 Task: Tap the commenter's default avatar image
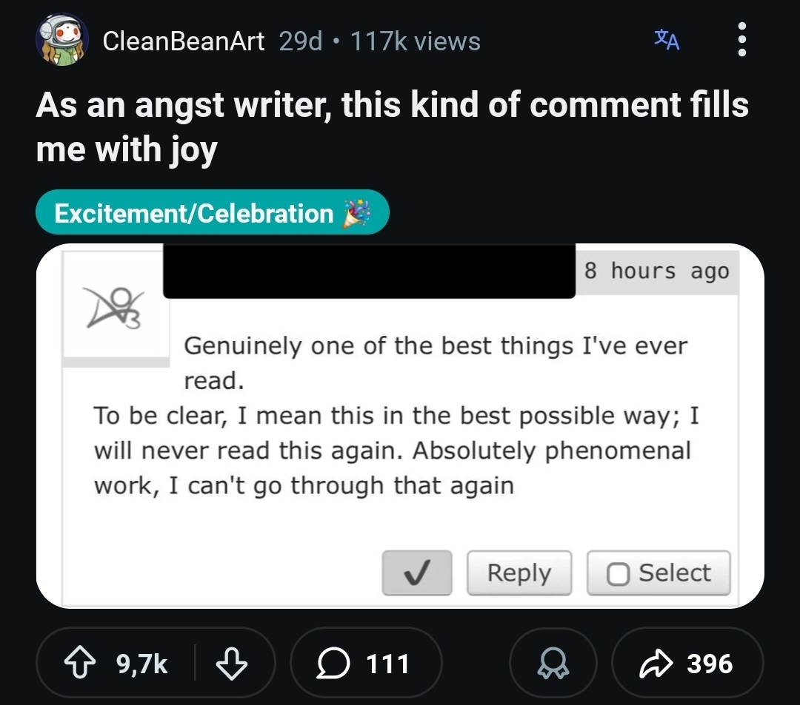(x=116, y=308)
